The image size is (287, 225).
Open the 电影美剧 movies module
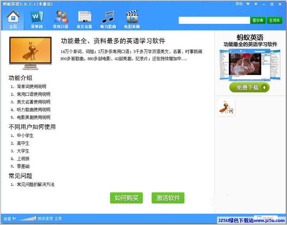coord(132,19)
